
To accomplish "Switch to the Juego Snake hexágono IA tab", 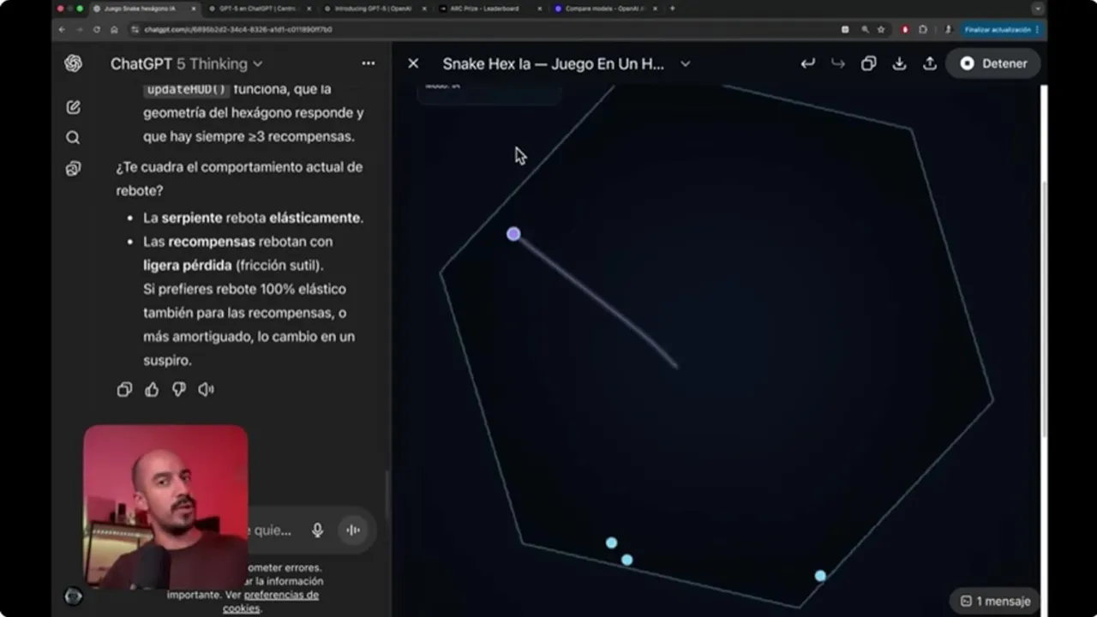I will [x=143, y=9].
